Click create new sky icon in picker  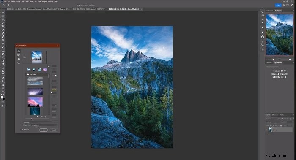(41, 117)
